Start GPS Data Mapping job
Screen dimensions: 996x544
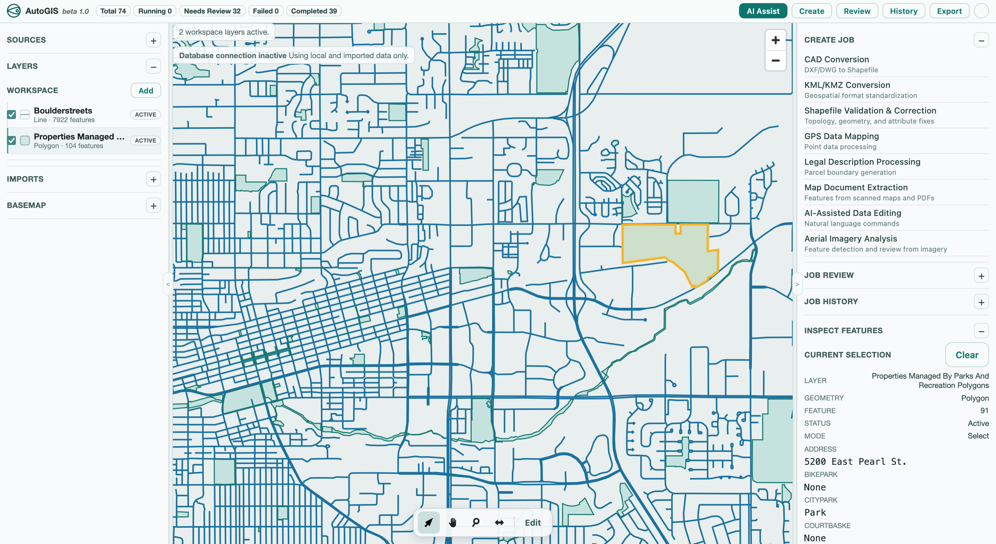point(896,141)
